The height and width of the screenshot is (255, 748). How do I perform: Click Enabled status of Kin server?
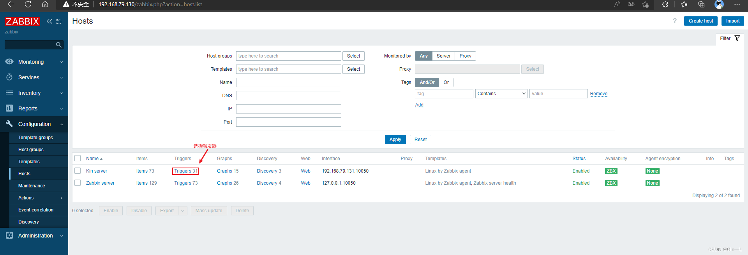tap(581, 171)
